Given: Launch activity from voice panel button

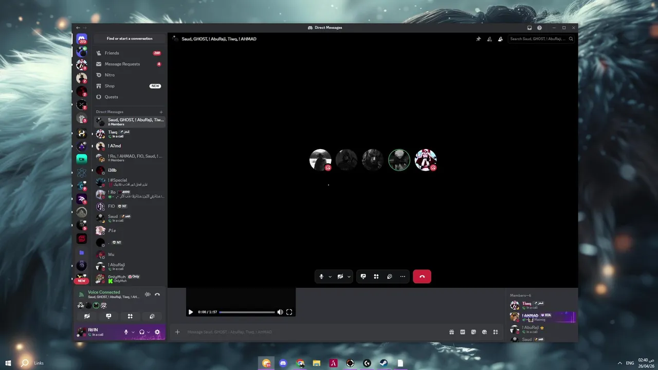Looking at the screenshot, I should (x=130, y=317).
